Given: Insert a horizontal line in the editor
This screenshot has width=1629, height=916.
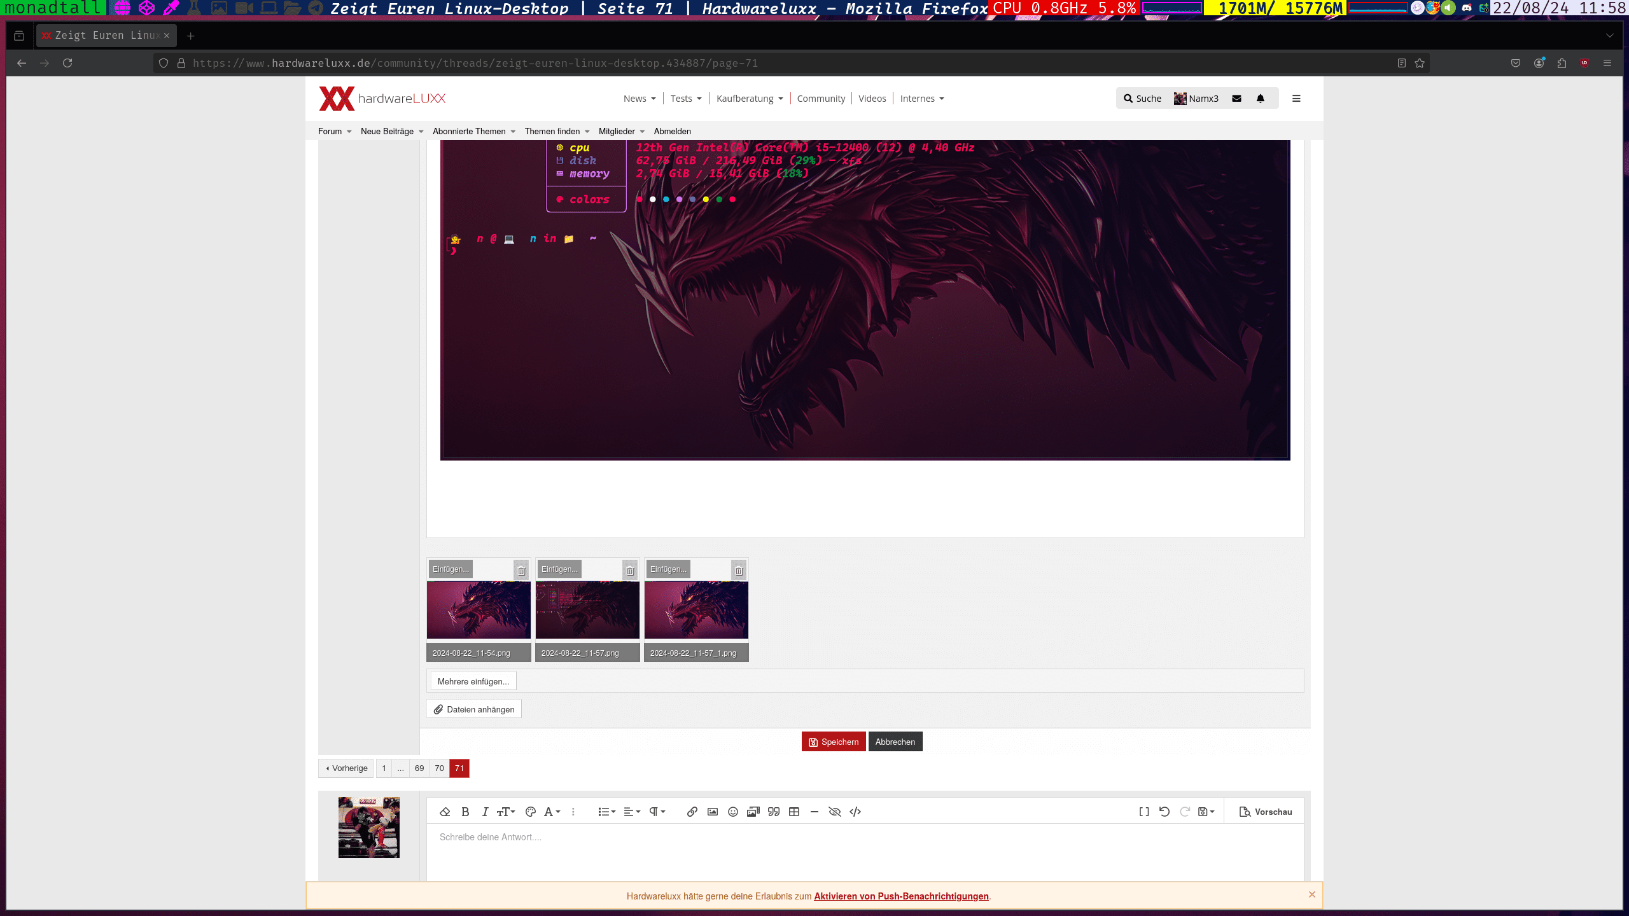Looking at the screenshot, I should [x=814, y=812].
